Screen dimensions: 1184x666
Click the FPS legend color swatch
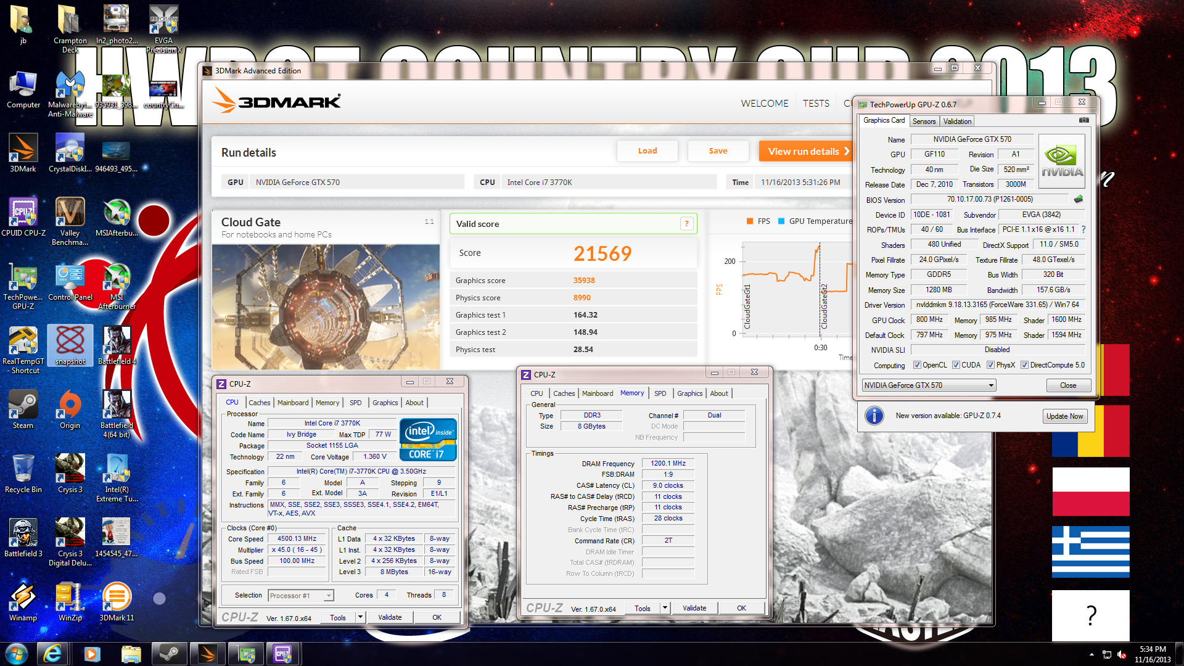[750, 221]
